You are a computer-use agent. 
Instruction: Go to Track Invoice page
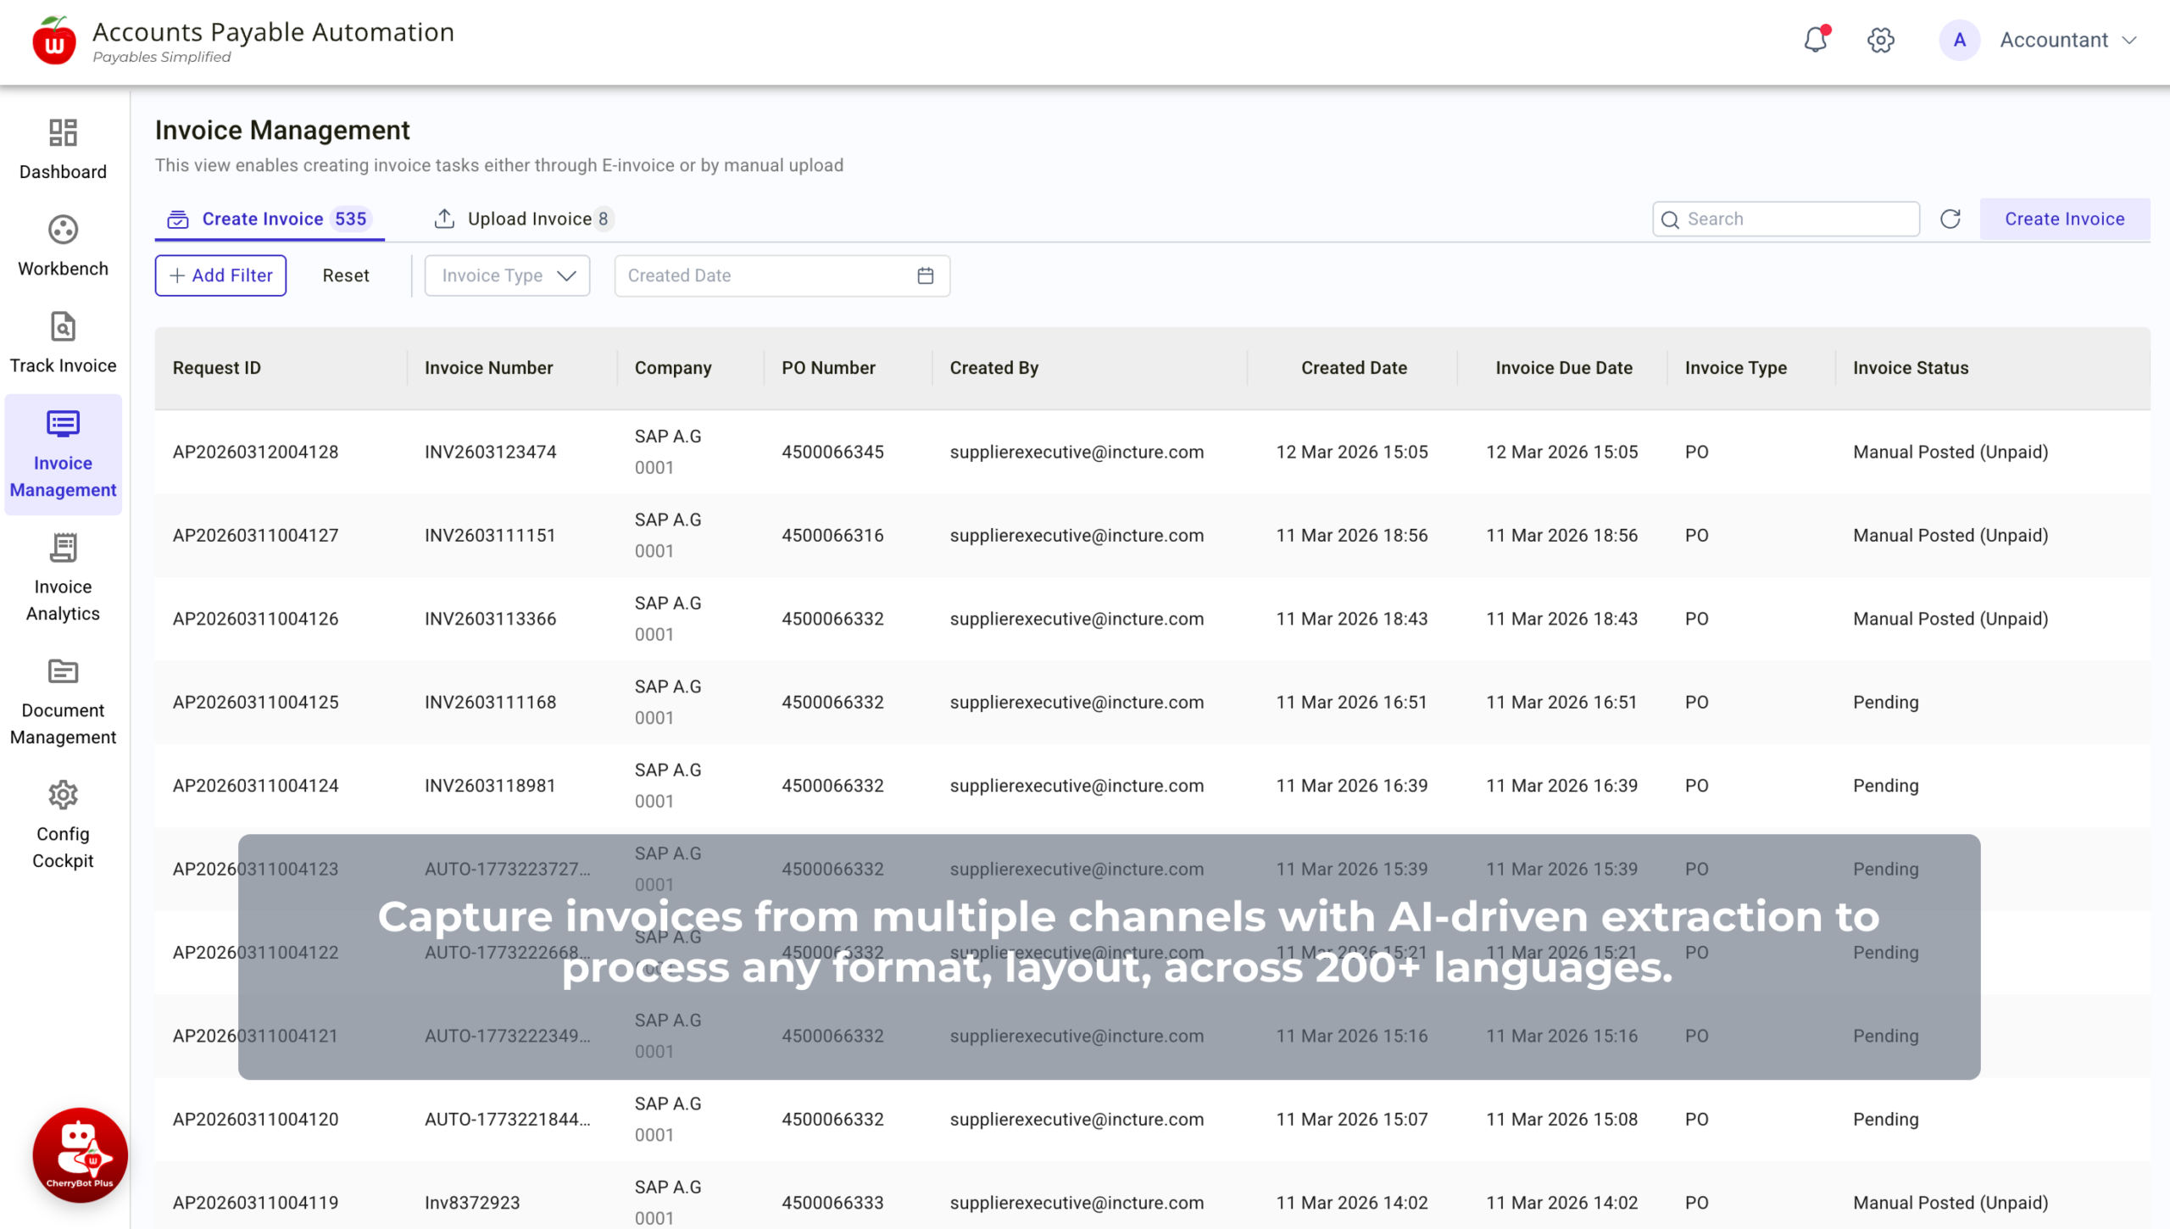pos(63,342)
